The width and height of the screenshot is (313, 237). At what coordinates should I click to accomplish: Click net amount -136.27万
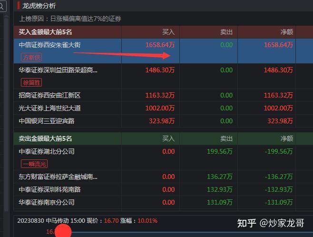point(279,177)
